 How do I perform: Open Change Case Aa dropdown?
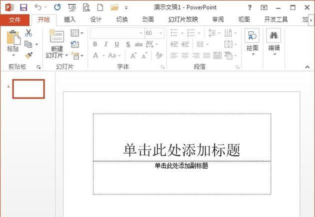(114, 55)
